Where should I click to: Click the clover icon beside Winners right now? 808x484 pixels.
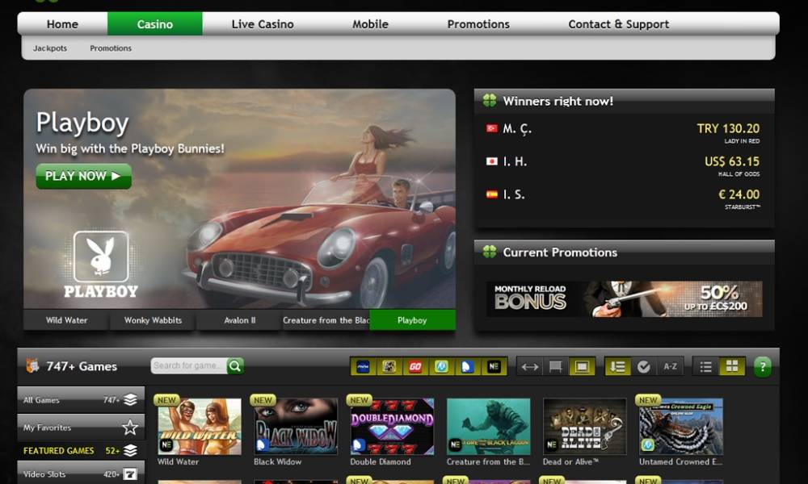tap(490, 100)
